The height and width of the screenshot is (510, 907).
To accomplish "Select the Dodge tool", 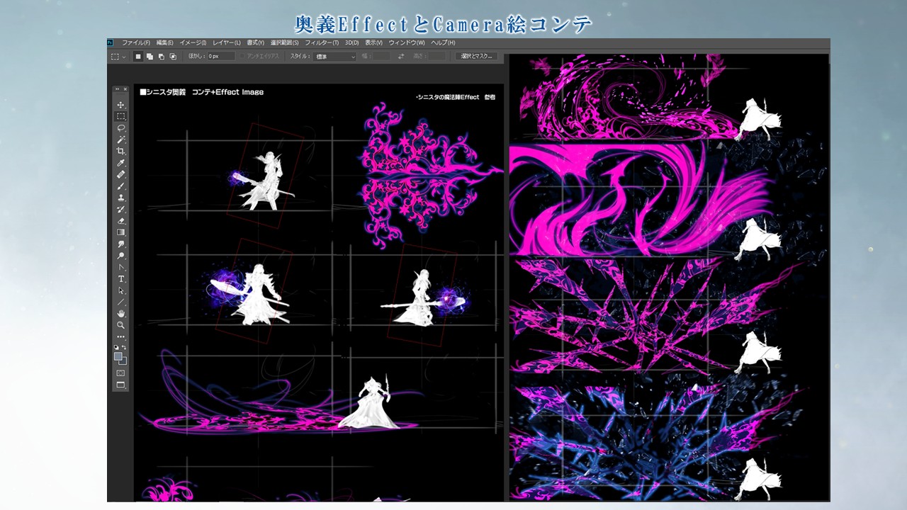I will tap(121, 255).
